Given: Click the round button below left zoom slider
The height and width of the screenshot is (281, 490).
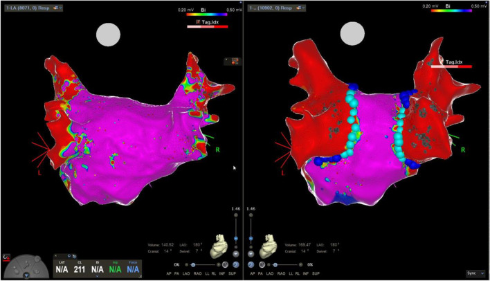Looking at the screenshot, I should 237,253.
